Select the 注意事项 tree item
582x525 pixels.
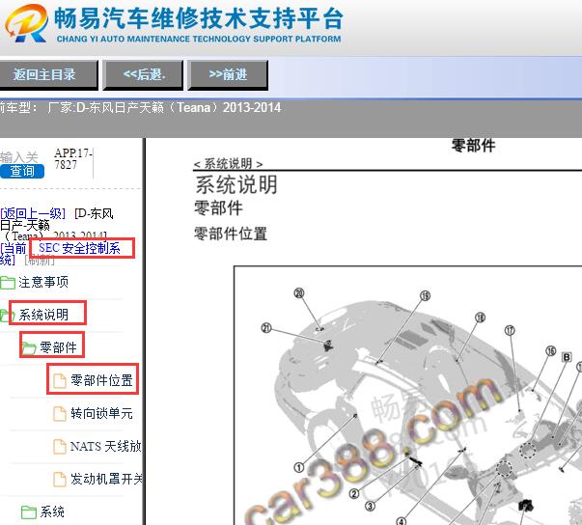[x=43, y=283]
